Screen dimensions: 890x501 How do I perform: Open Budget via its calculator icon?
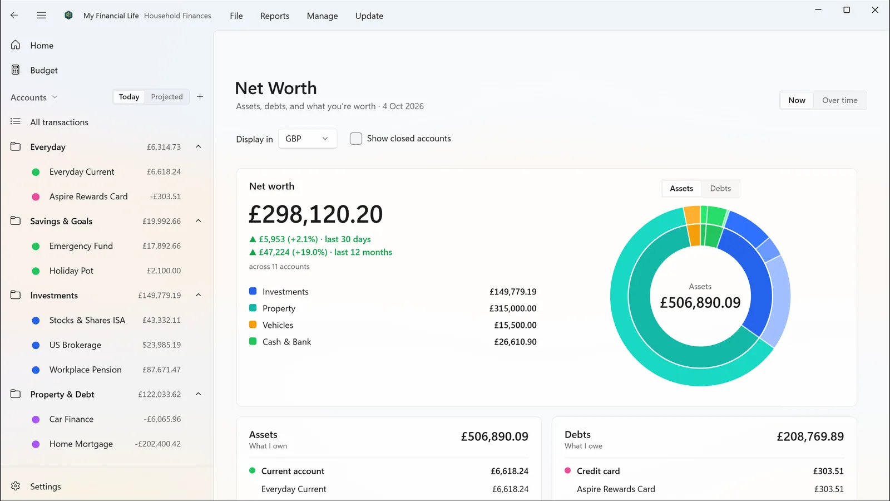(x=16, y=70)
